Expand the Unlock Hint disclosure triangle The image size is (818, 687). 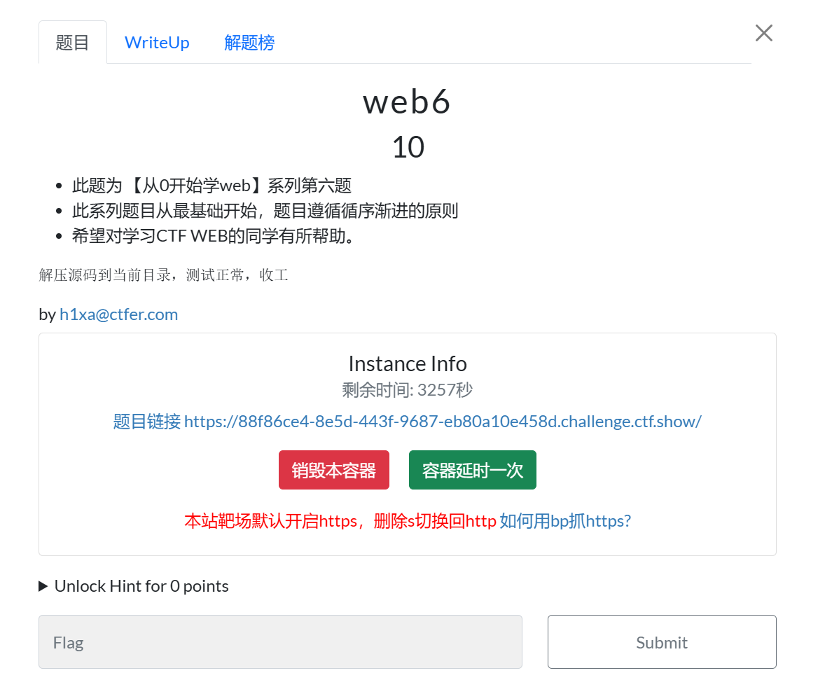click(x=43, y=586)
